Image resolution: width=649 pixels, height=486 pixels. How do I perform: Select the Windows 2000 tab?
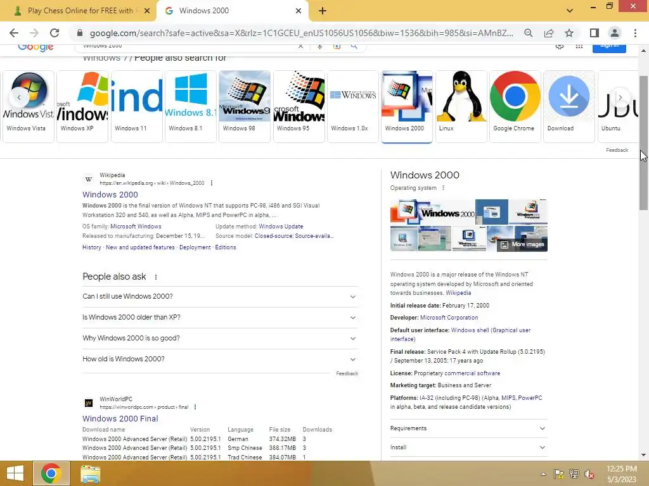click(233, 11)
